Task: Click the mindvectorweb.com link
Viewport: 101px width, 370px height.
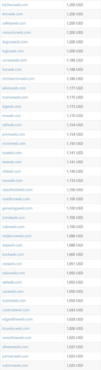Action: pyautogui.click(x=18, y=79)
